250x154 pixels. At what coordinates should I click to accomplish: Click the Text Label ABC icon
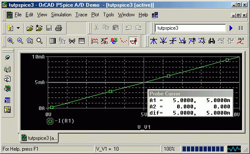[114, 41]
